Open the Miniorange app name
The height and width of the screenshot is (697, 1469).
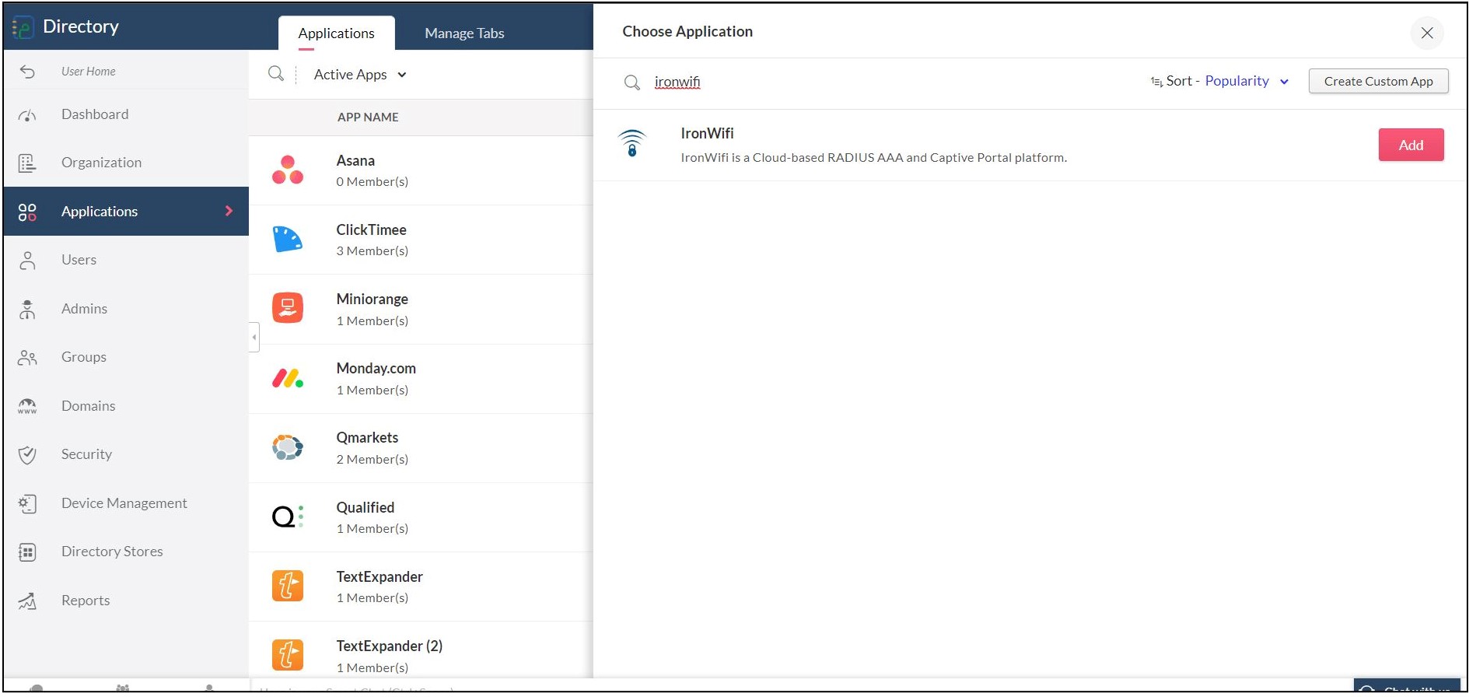coord(372,299)
